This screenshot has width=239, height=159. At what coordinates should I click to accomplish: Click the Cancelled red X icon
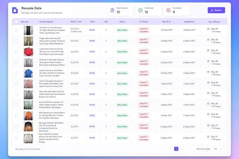[168, 10]
